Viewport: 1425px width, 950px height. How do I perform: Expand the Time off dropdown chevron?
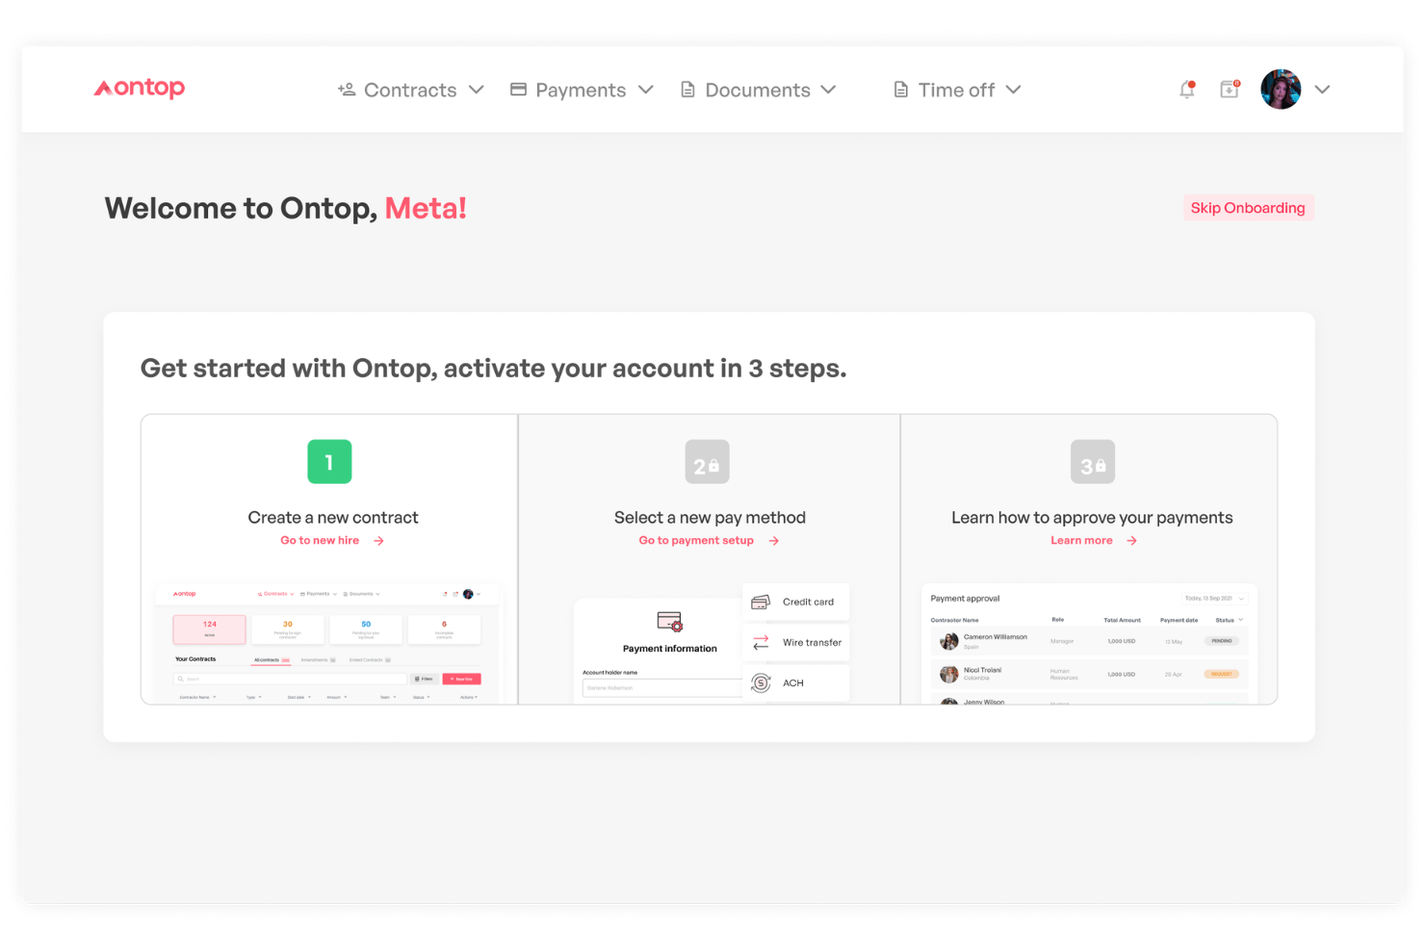(1013, 90)
